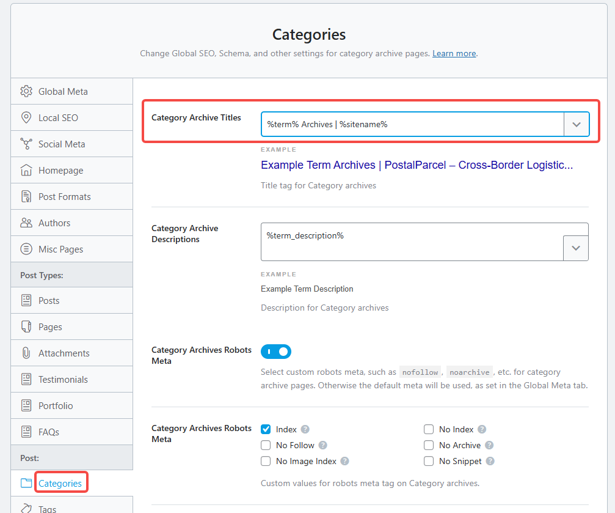Click the Global Meta gear icon
The width and height of the screenshot is (615, 513).
[26, 91]
